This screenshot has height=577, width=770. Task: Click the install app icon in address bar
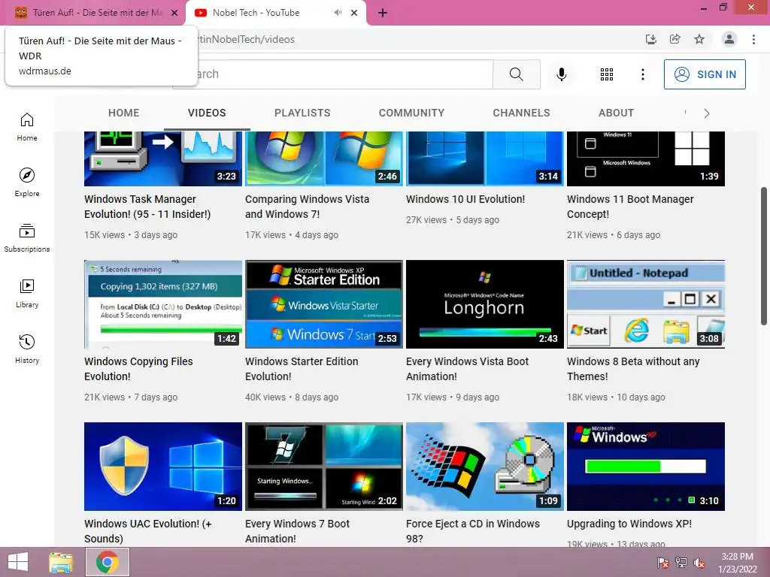pos(650,39)
